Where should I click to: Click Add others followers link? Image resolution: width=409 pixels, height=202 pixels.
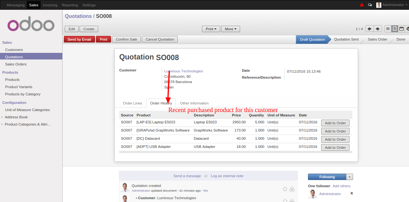[x=341, y=186]
